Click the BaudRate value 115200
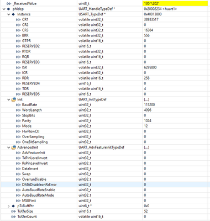Viewport: 210px width, 221px height. pos(149,105)
